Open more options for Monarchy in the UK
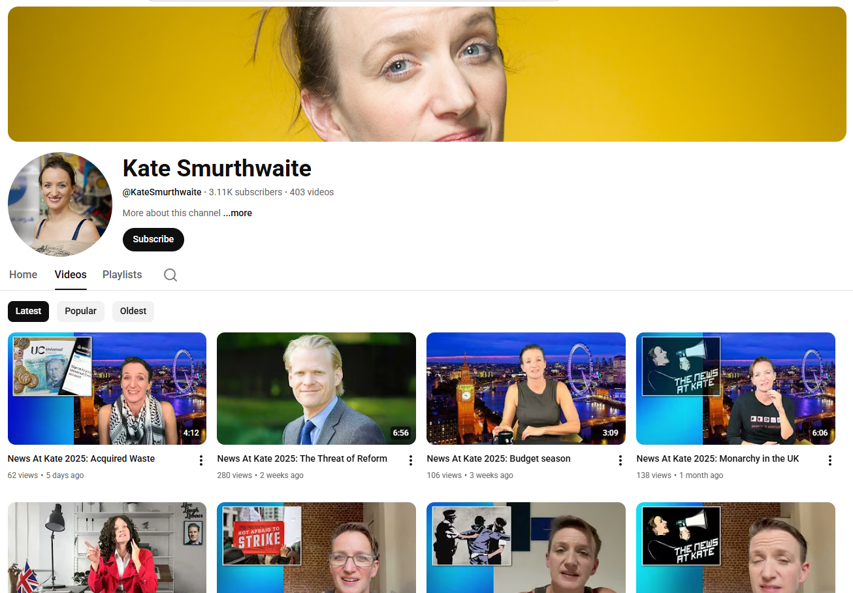 (x=830, y=460)
